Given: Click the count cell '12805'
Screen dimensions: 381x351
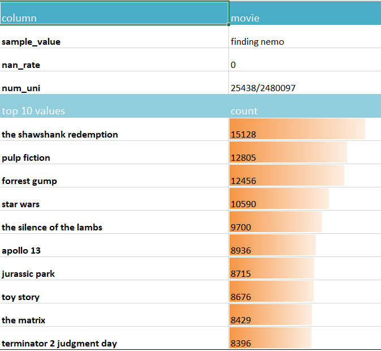Looking at the screenshot, I should (305, 152).
